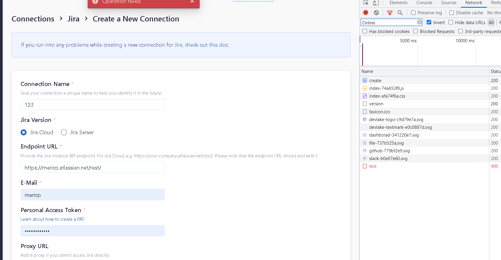
Task: Select the Network tab
Action: 474,3
